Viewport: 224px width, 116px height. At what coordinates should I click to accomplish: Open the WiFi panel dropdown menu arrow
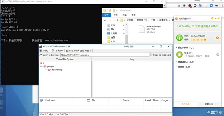(216, 18)
